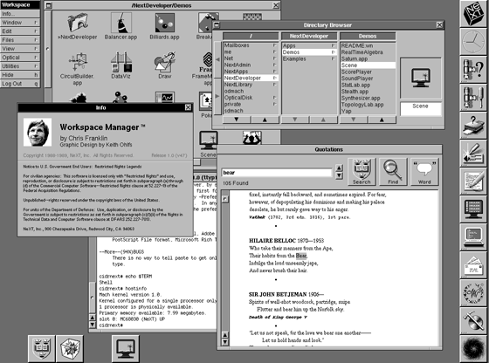Expand the Window submenu

[20, 23]
